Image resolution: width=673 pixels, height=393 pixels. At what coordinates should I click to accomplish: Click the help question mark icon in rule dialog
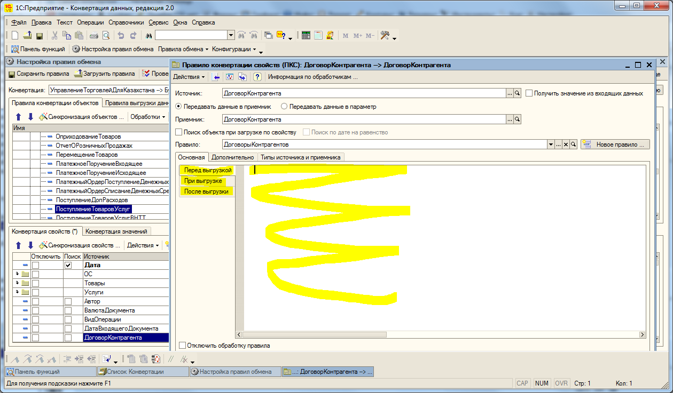[x=257, y=77]
